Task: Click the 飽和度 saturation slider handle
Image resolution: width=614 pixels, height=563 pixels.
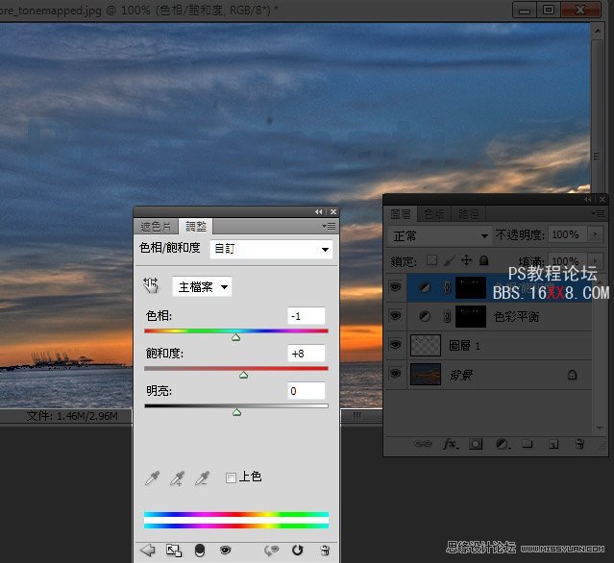Action: [x=243, y=375]
